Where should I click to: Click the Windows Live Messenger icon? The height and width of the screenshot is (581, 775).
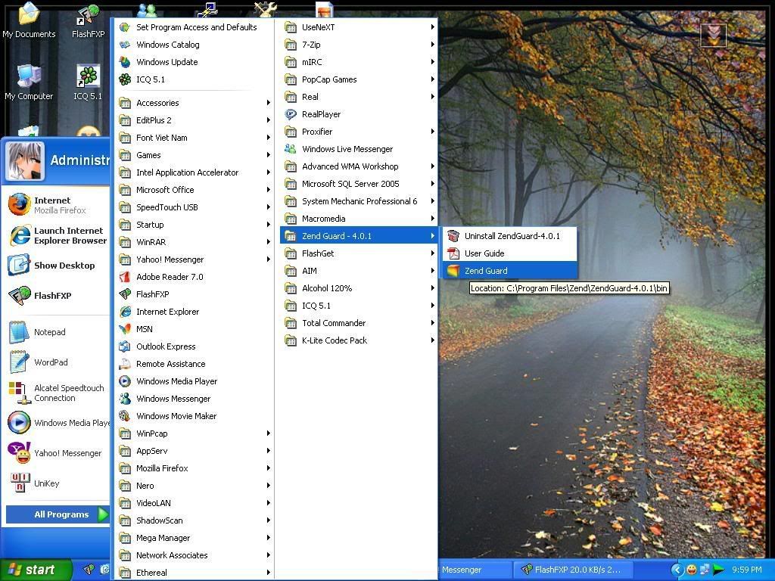click(x=291, y=149)
